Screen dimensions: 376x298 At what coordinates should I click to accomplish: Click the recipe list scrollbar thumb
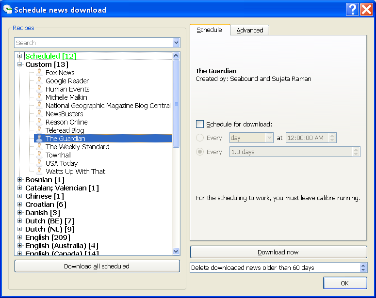pyautogui.click(x=176, y=104)
